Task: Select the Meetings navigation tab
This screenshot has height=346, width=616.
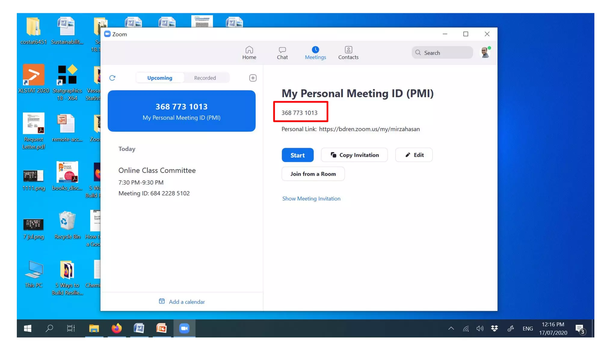Action: tap(315, 53)
